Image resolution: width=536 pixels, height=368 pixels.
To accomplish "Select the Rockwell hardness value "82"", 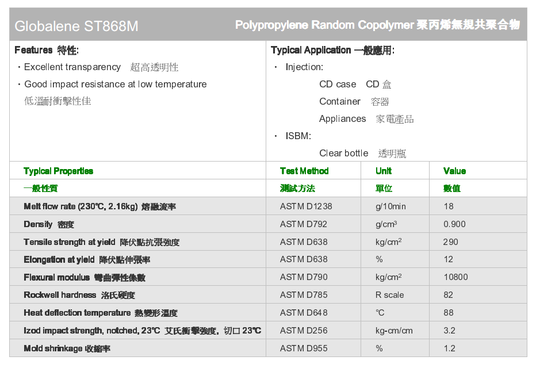I will tap(449, 295).
